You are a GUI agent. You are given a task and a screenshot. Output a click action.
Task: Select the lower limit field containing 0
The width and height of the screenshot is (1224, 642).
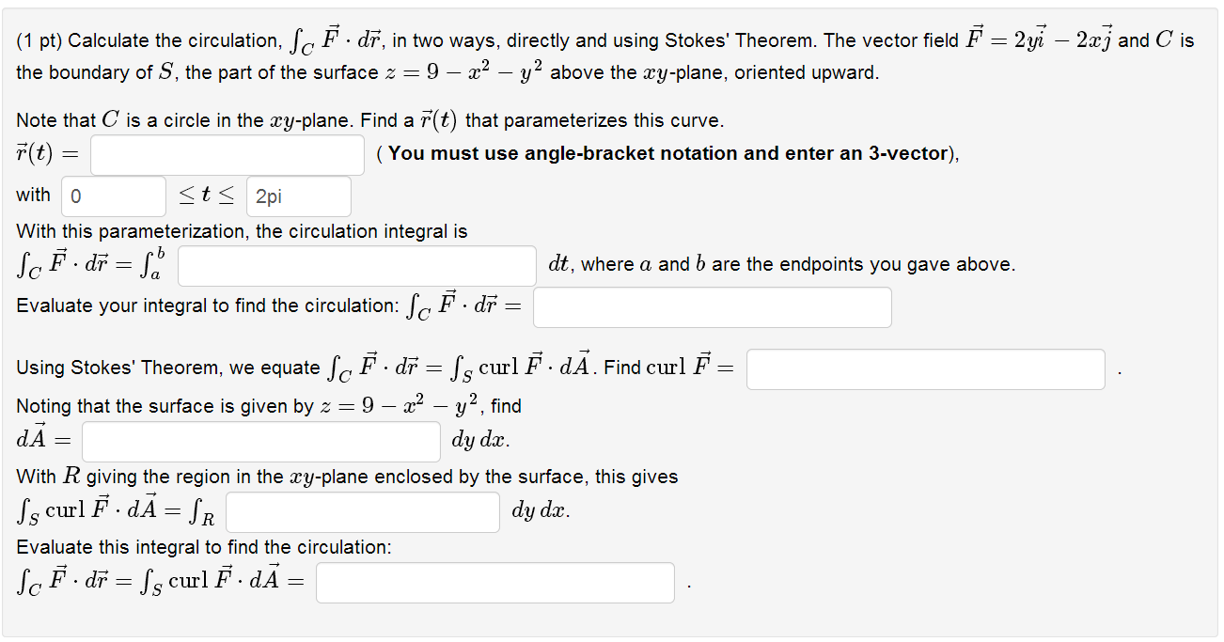(113, 196)
